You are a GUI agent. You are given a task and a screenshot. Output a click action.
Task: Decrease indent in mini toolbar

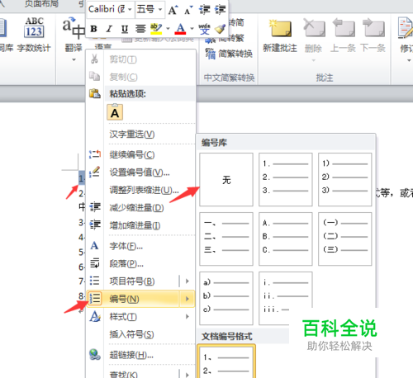205,10
